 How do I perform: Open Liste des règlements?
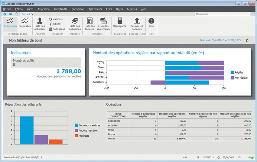coord(104,23)
